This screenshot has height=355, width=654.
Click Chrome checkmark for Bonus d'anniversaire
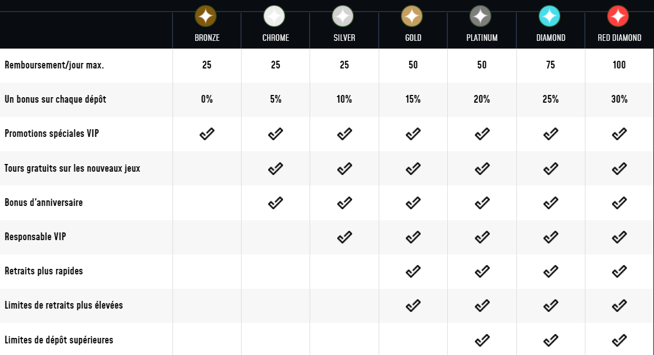coord(275,203)
